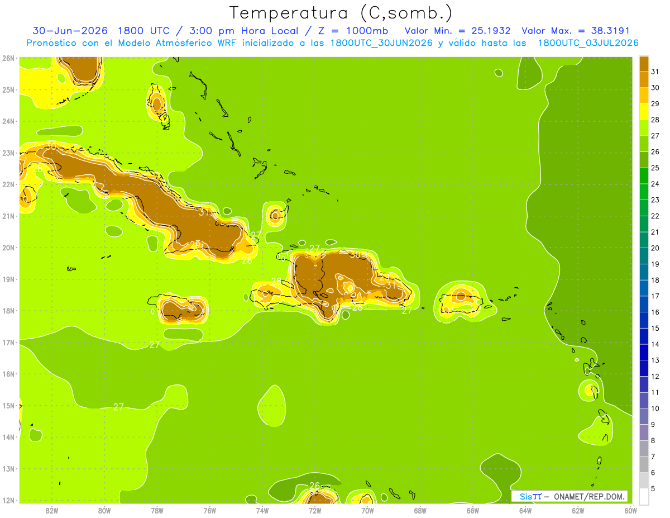Click latitude axis label "26N"

point(8,58)
